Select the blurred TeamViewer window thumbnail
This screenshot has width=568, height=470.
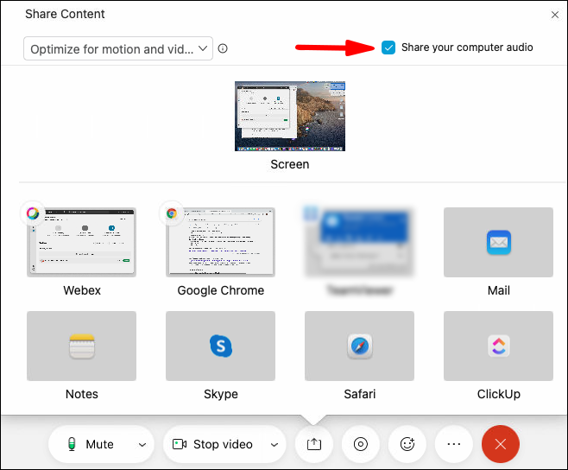tap(359, 242)
